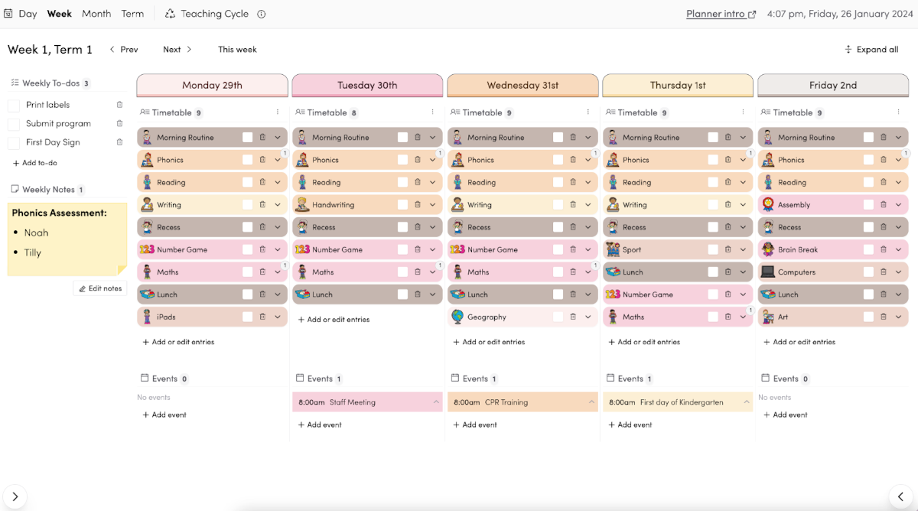Check the Print labels to-do
The width and height of the screenshot is (918, 511).
click(x=13, y=105)
